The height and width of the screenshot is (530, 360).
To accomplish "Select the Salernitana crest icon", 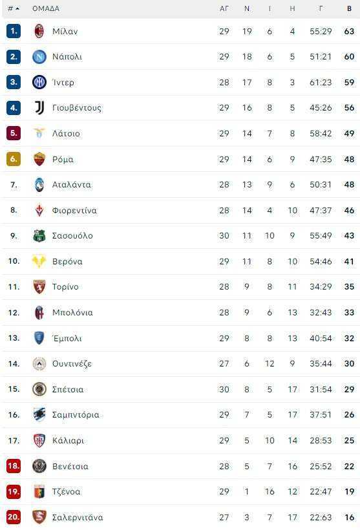I will click(39, 517).
